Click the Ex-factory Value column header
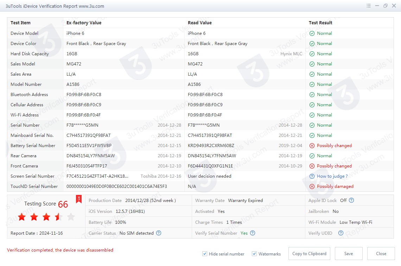 [84, 23]
